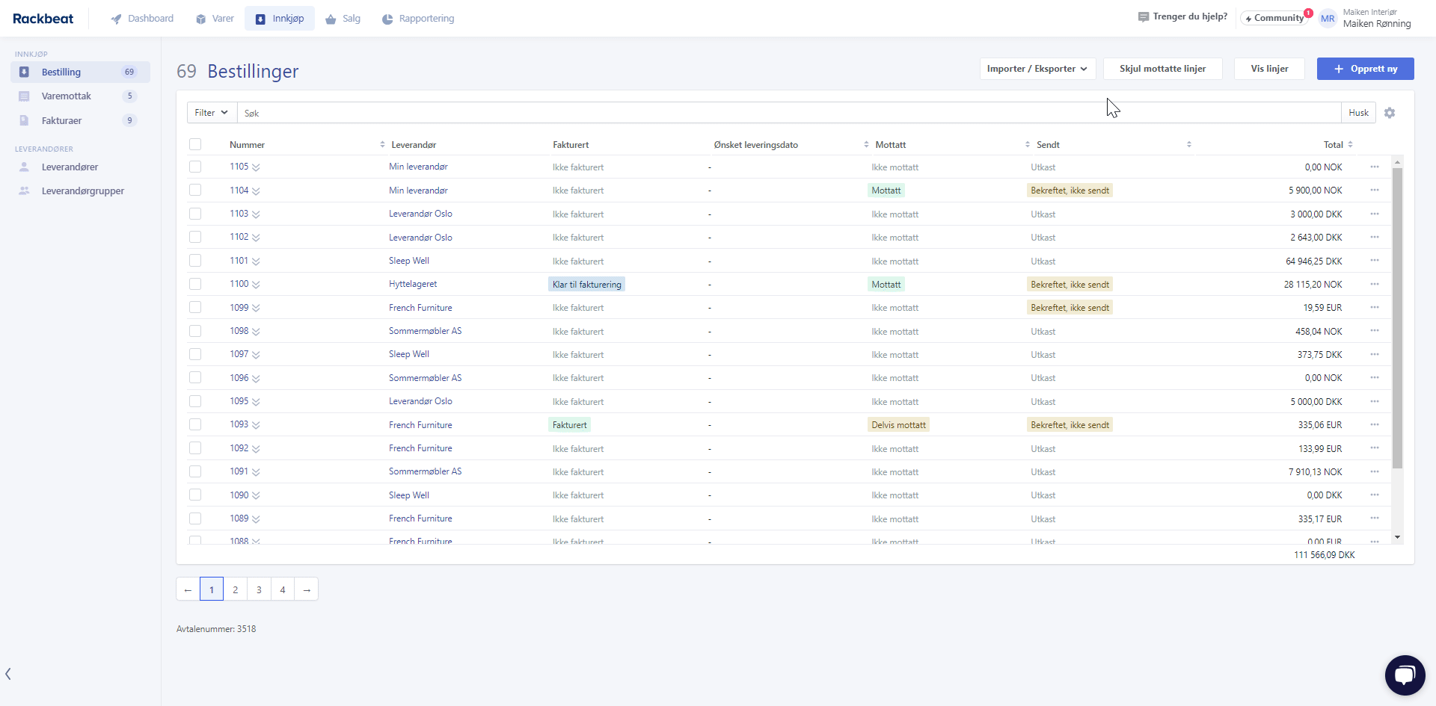Click the MR user avatar
Viewport: 1436px width, 706px height.
pyautogui.click(x=1328, y=19)
